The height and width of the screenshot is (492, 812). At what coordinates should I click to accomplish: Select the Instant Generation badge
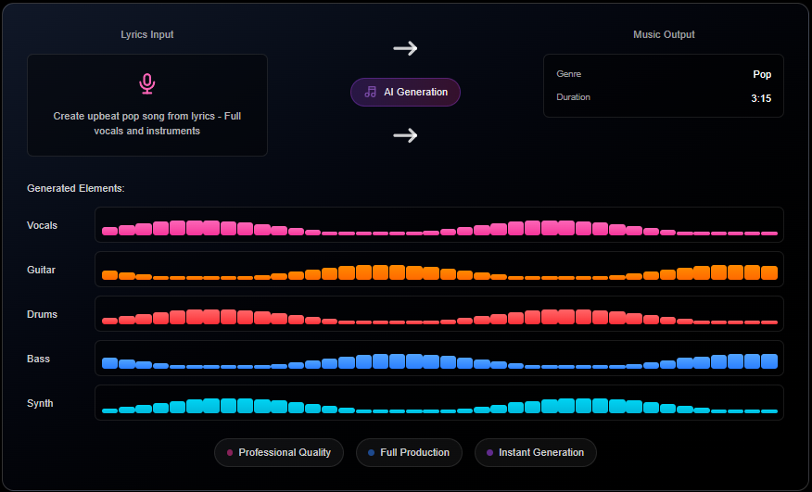tap(536, 453)
